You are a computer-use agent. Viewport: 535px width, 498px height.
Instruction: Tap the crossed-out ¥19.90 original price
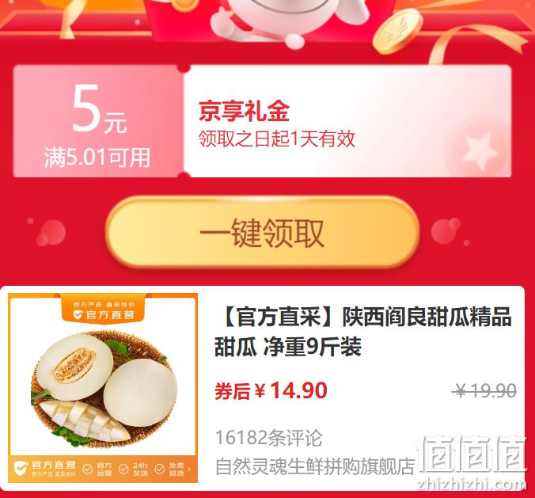484,390
